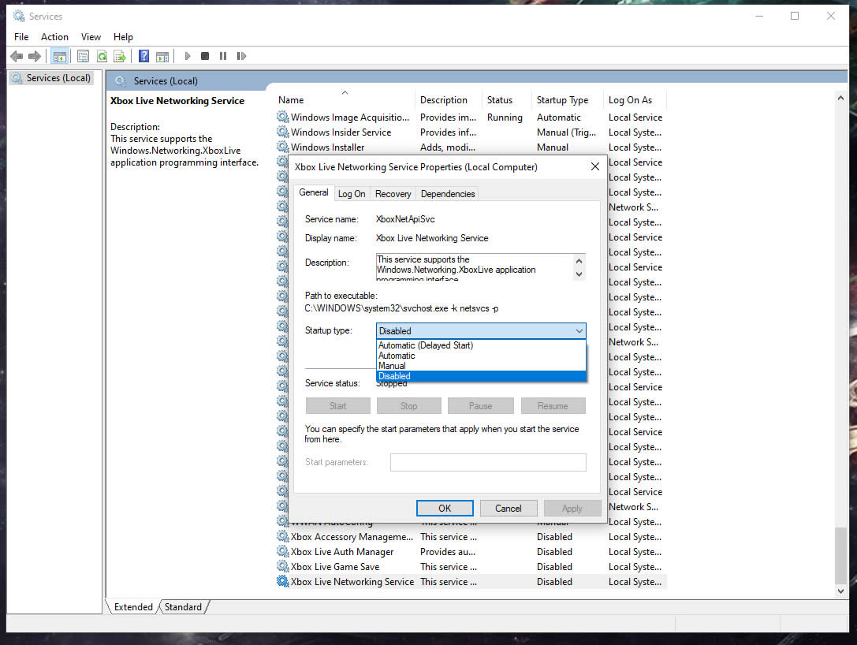
Task: Click services list scrollbar down arrow
Action: 840,591
